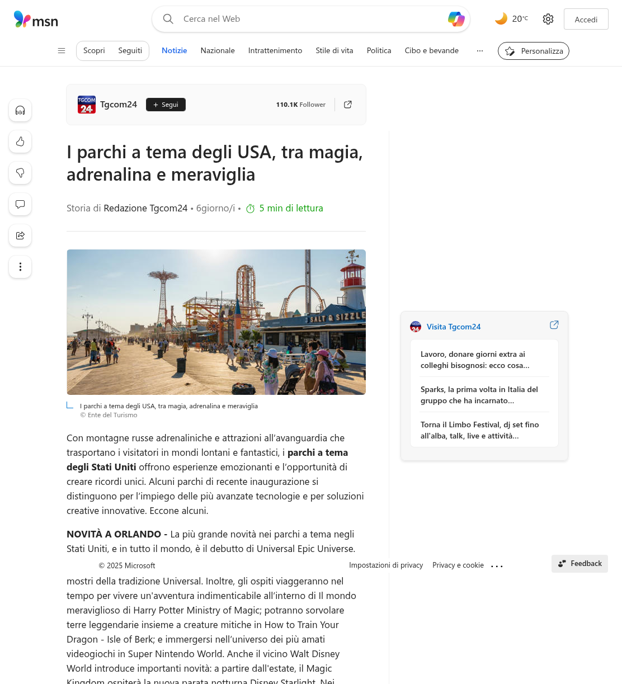Click the Tgcom24 publisher logo

(x=87, y=105)
